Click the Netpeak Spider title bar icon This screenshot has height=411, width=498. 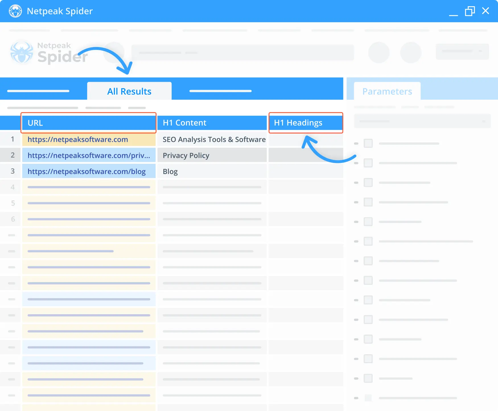(x=15, y=11)
